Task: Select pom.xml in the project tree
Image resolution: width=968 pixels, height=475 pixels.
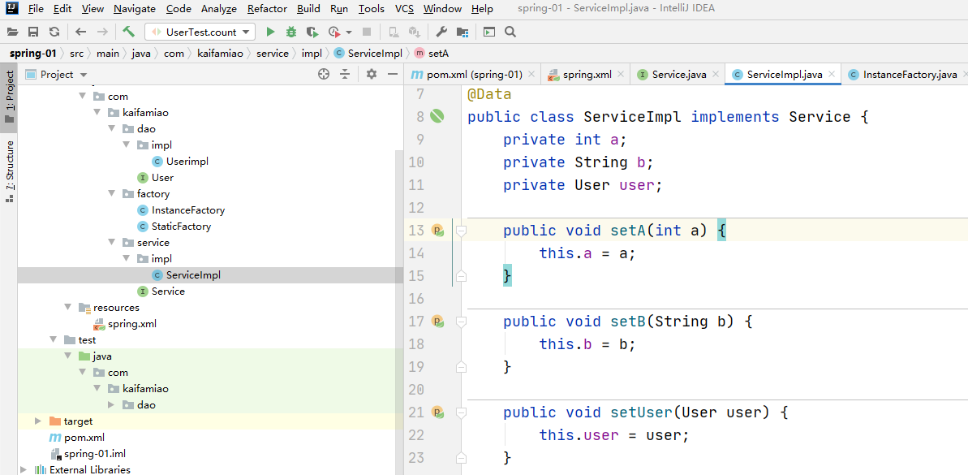Action: point(84,438)
